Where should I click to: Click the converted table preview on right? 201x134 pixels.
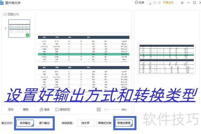click(167, 59)
